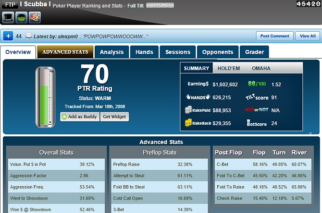Select the HOLD'EM panel tab

tap(229, 68)
